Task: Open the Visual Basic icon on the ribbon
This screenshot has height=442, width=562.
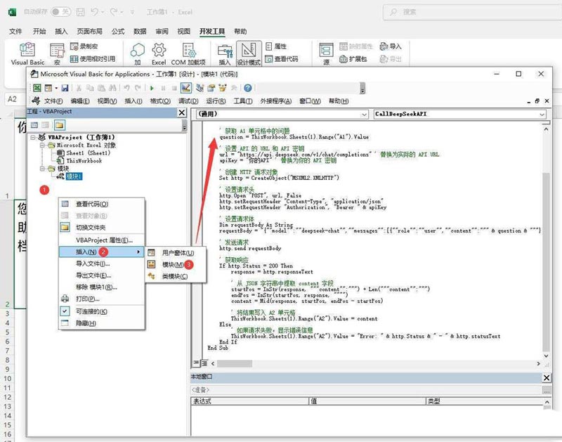Action: pos(26,53)
